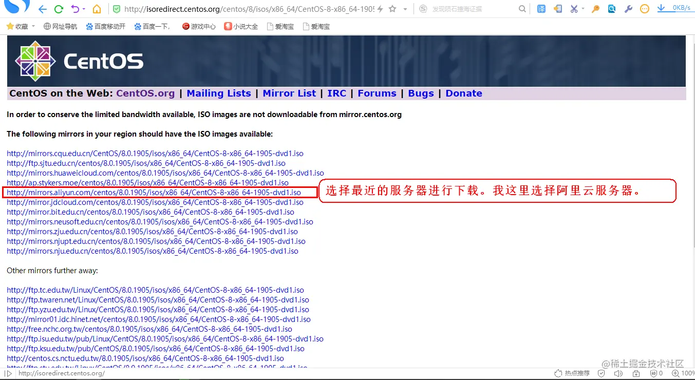Click the key password manager icon
This screenshot has width=695, height=380.
(596, 9)
